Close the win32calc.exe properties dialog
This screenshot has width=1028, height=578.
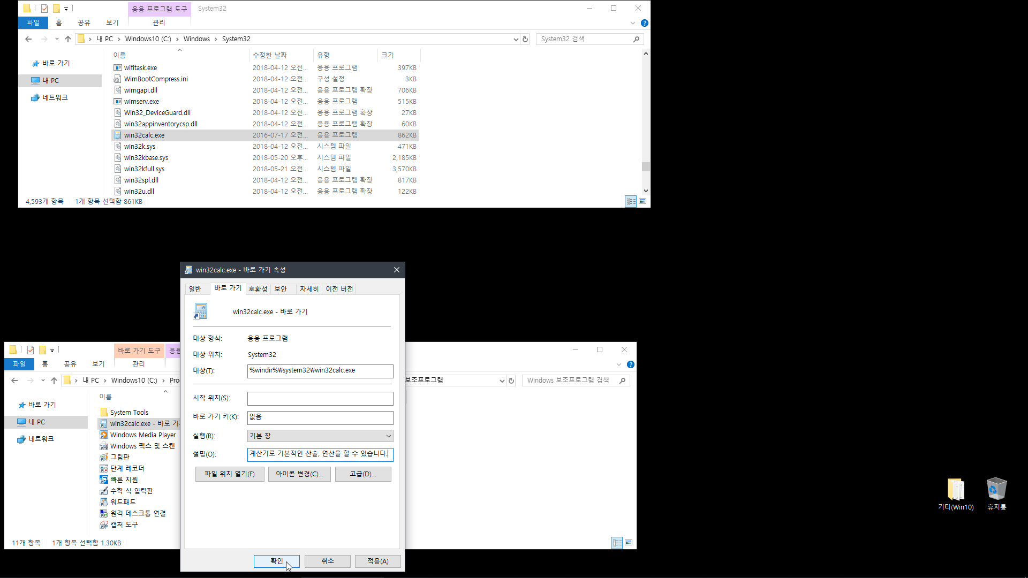pyautogui.click(x=397, y=270)
